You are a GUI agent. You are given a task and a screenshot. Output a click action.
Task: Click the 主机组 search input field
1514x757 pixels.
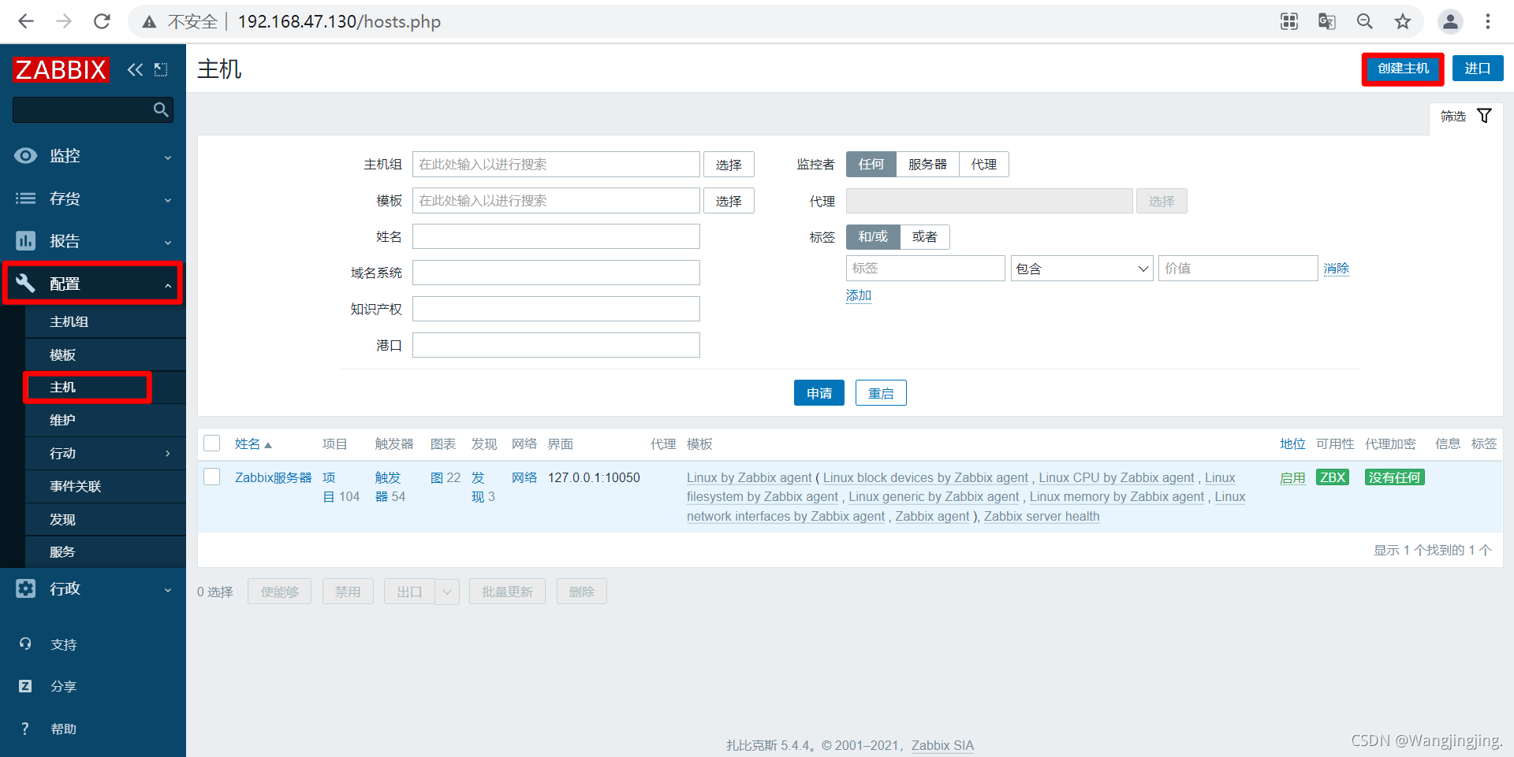[x=556, y=164]
